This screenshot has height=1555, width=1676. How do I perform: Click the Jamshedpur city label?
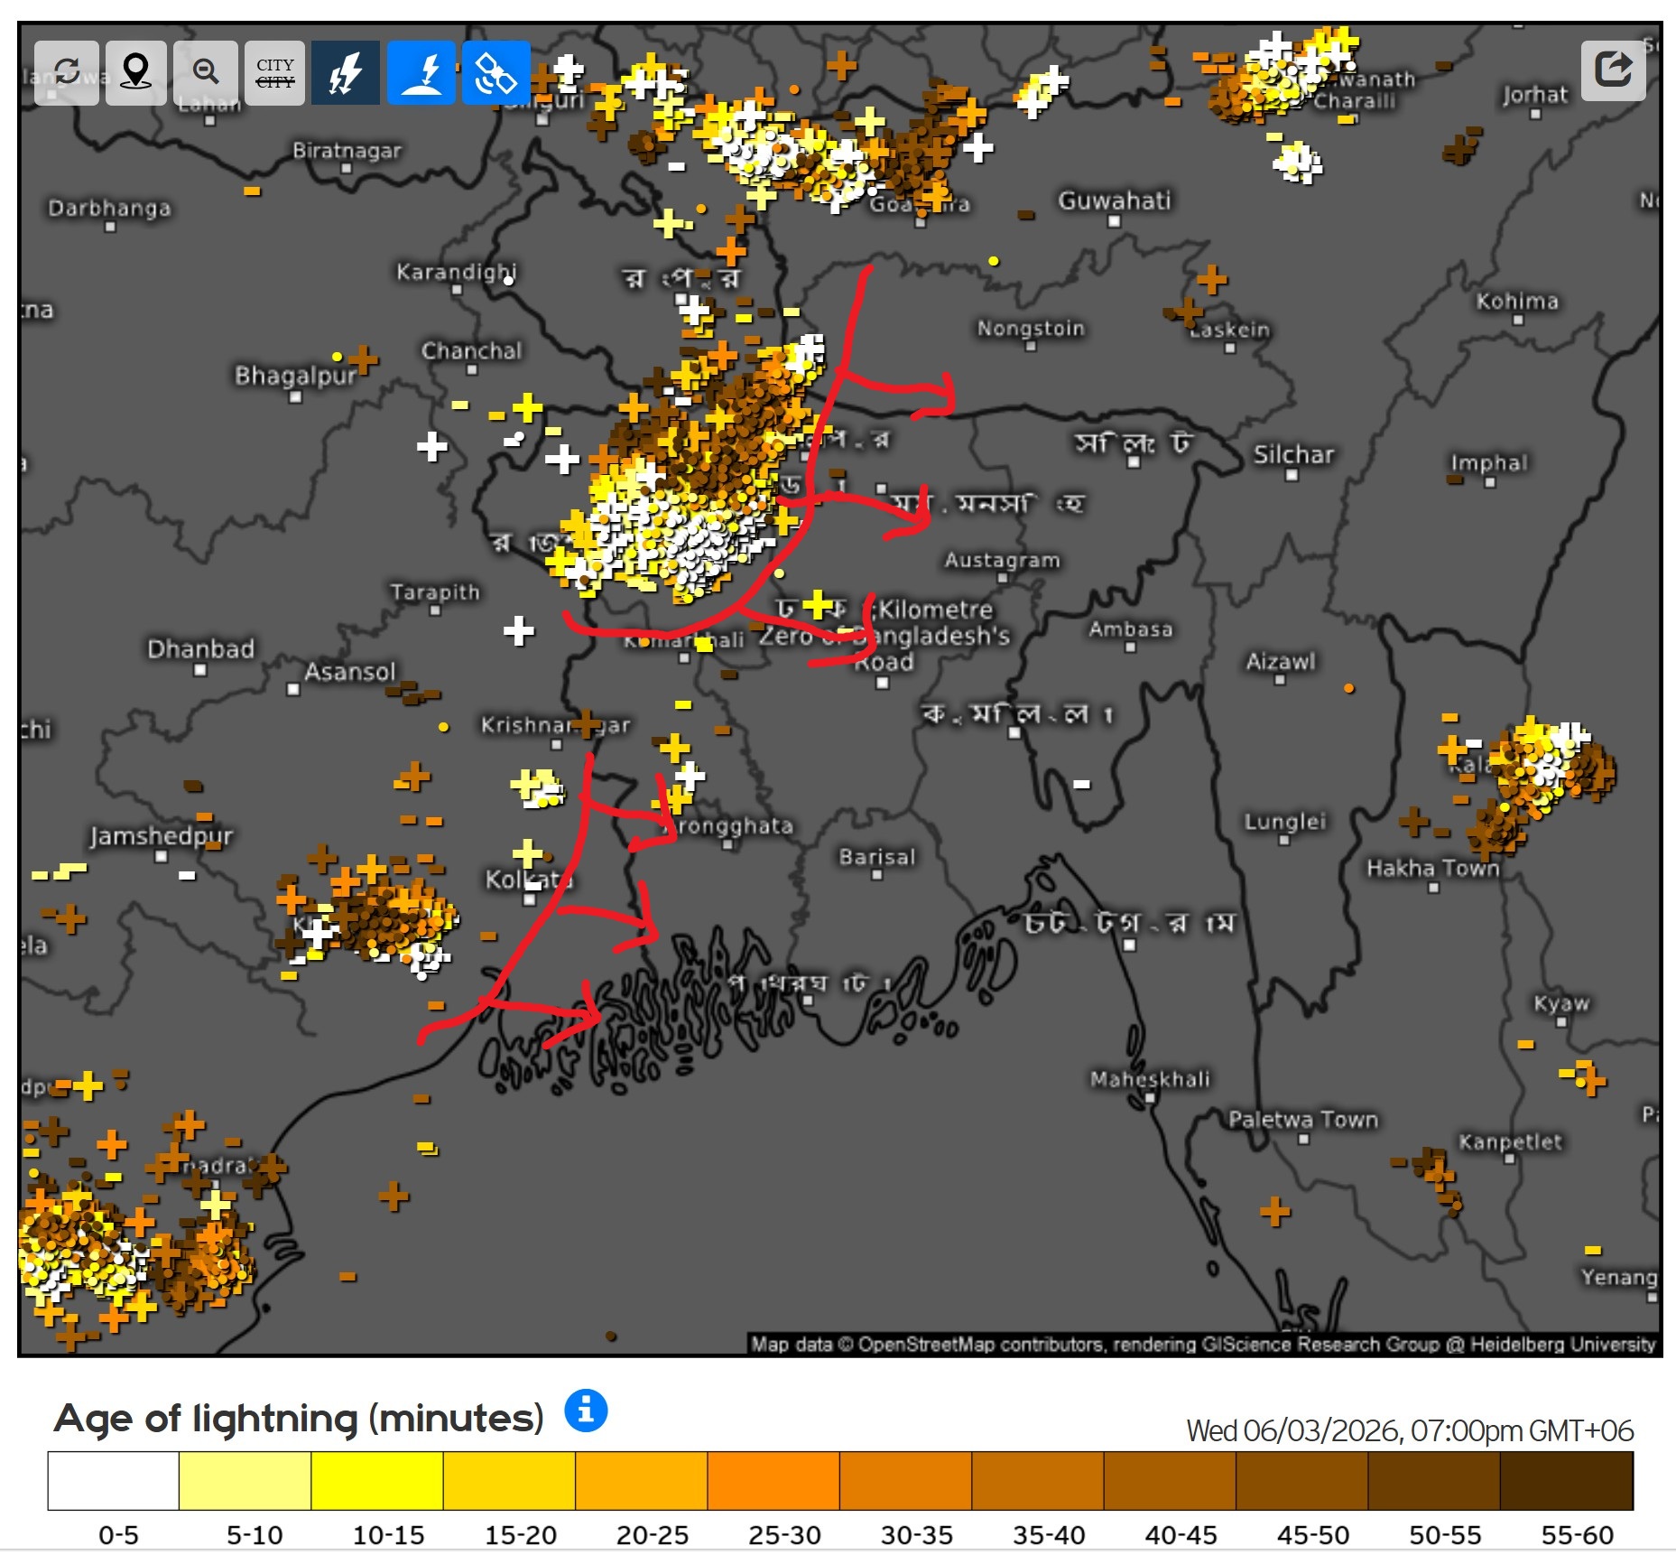click(161, 836)
